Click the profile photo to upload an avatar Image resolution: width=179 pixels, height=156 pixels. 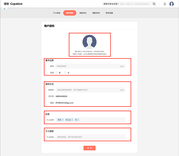89,42
